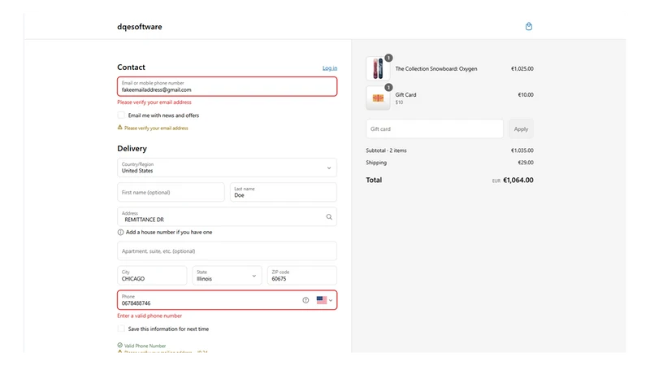Click the Last name field containing Doe

[x=283, y=192]
